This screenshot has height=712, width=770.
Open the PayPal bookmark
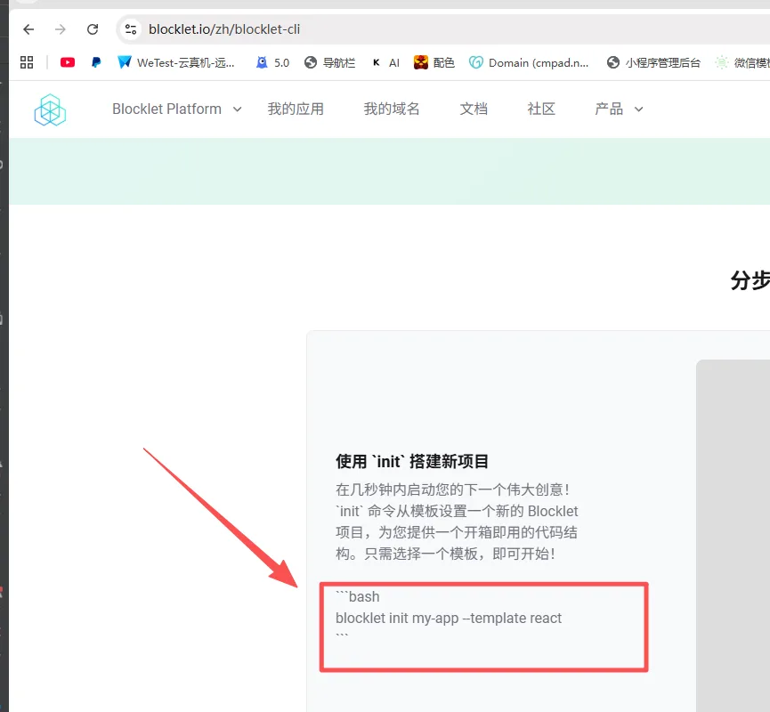96,62
